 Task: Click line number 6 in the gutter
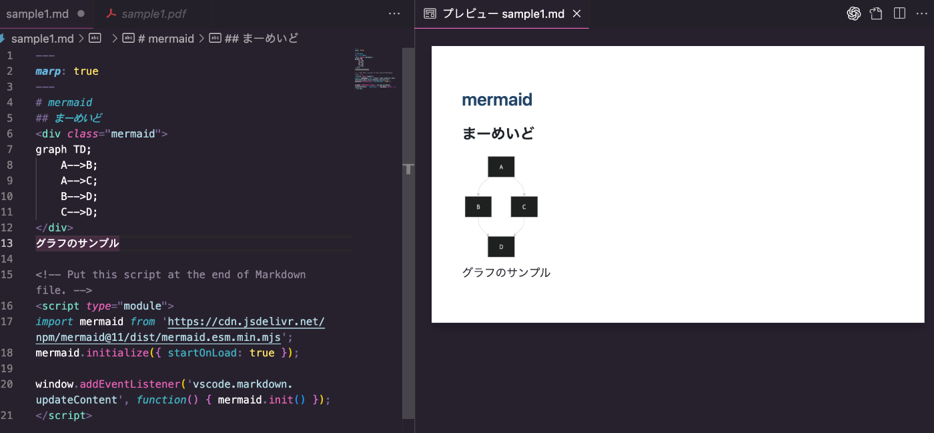pyautogui.click(x=9, y=134)
